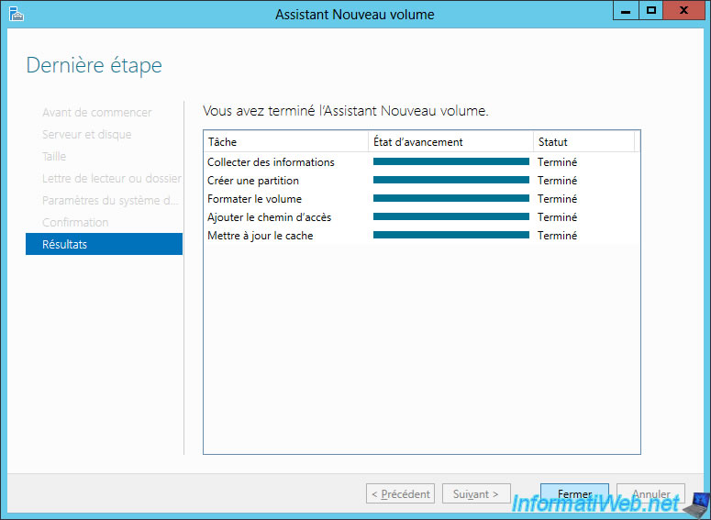Minimize the Assistant Nouveau volume window

(x=627, y=11)
